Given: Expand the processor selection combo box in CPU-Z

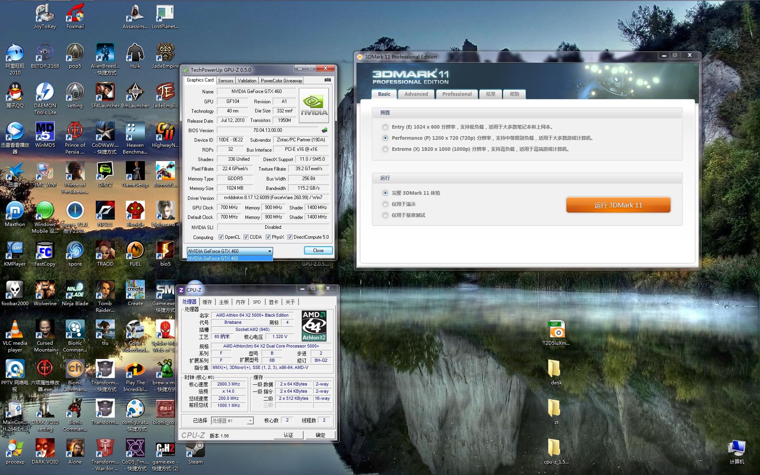Looking at the screenshot, I should pyautogui.click(x=250, y=421).
